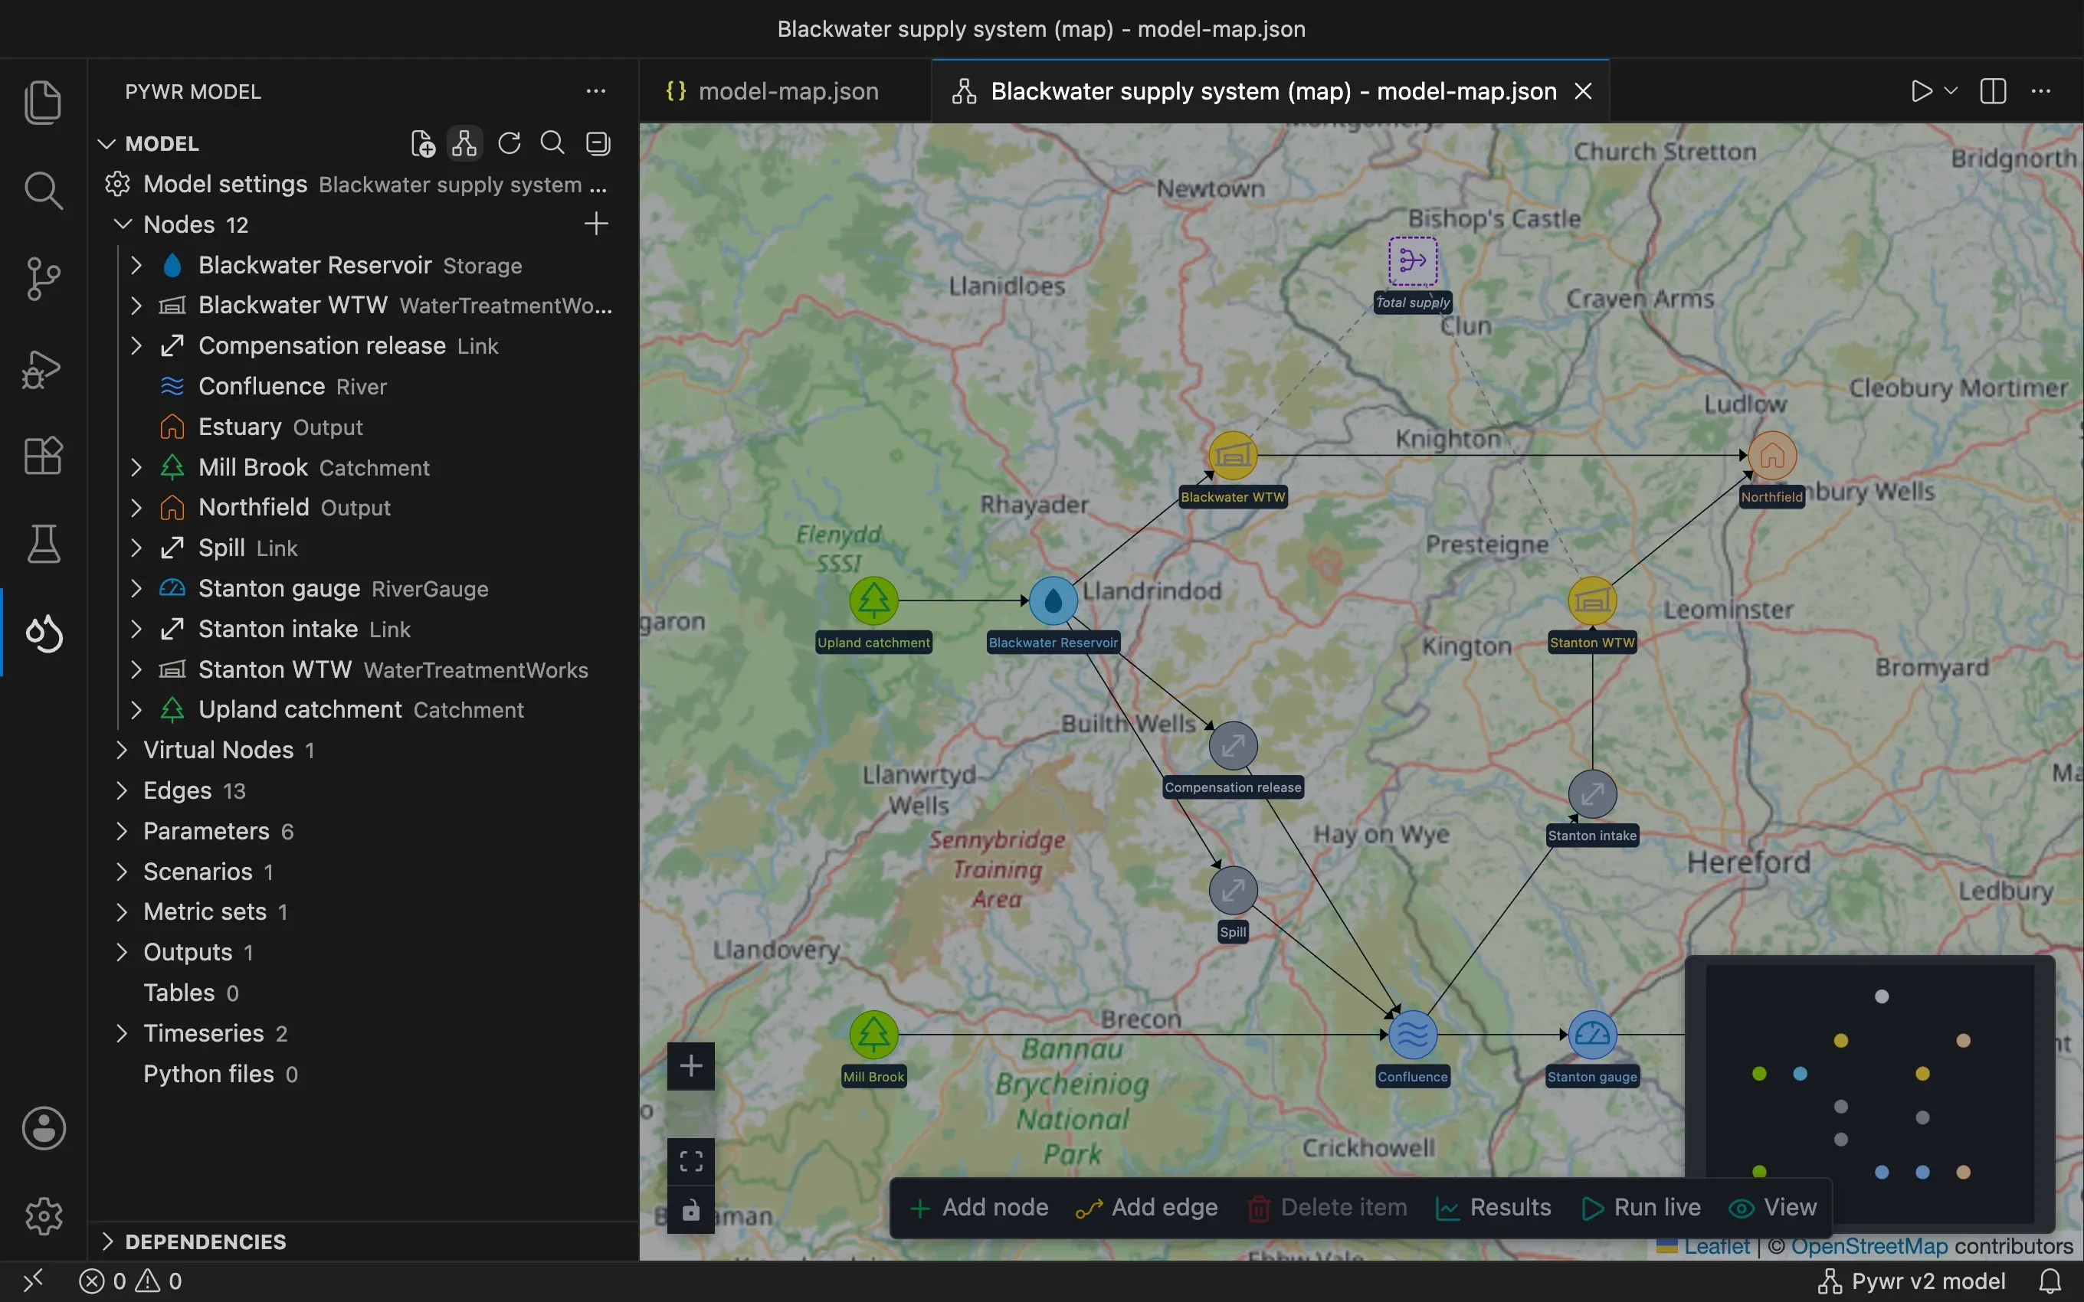
Task: Select Compensation release node on map
Action: point(1232,746)
